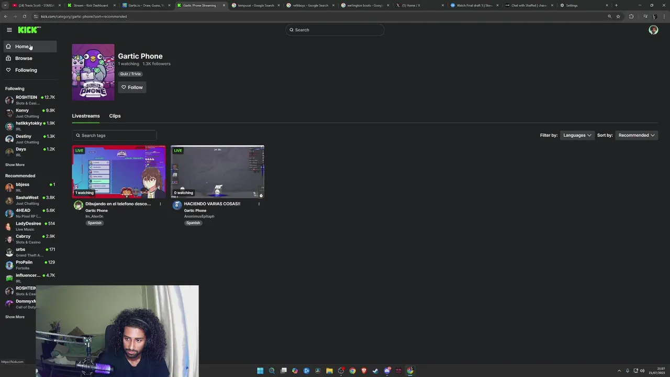Viewport: 670px width, 377px height.
Task: Expand Following list with Show More
Action: 15,164
